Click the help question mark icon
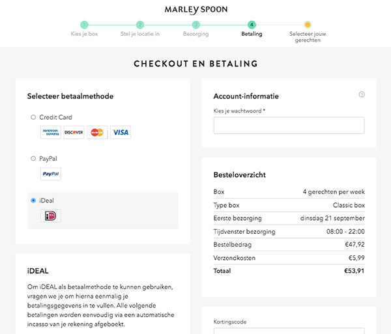 pos(362,94)
